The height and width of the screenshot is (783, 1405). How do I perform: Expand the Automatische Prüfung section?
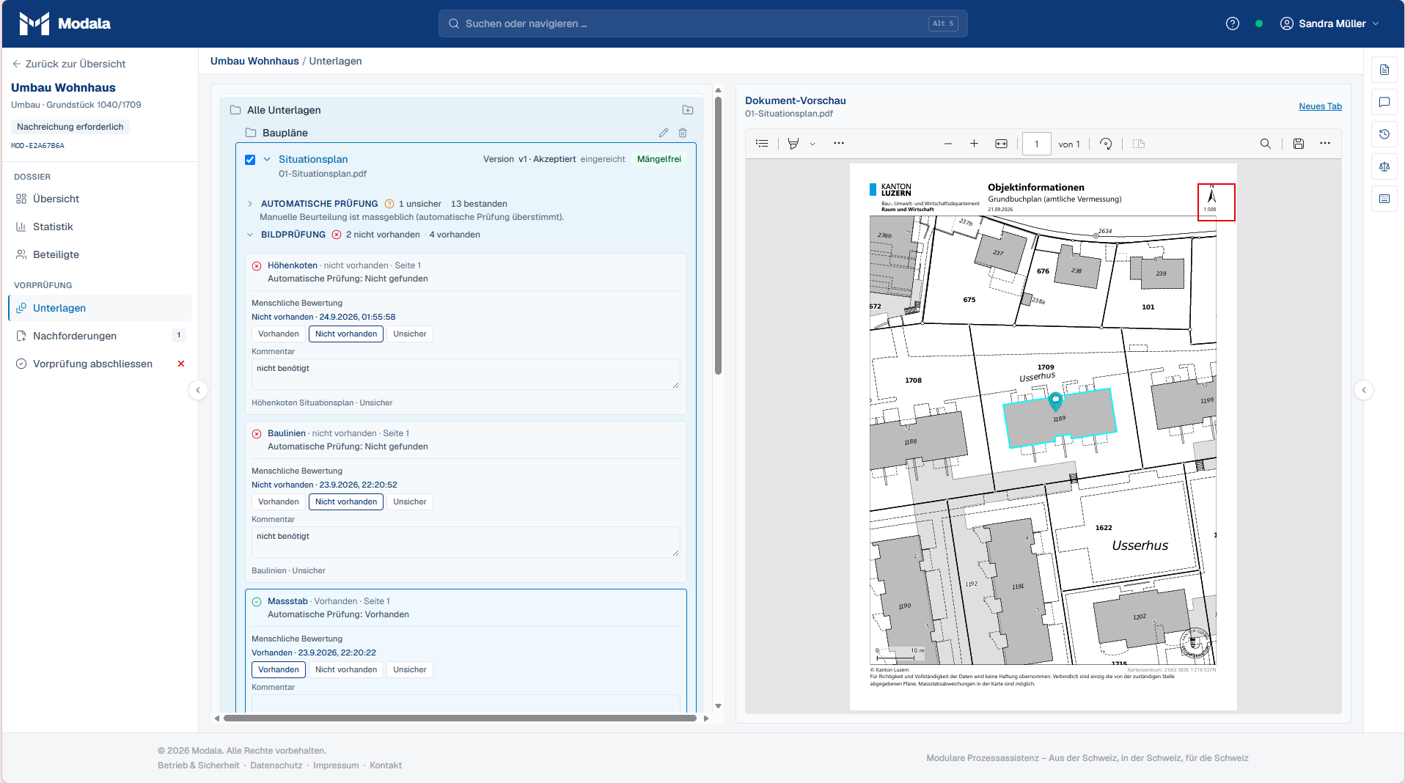250,204
